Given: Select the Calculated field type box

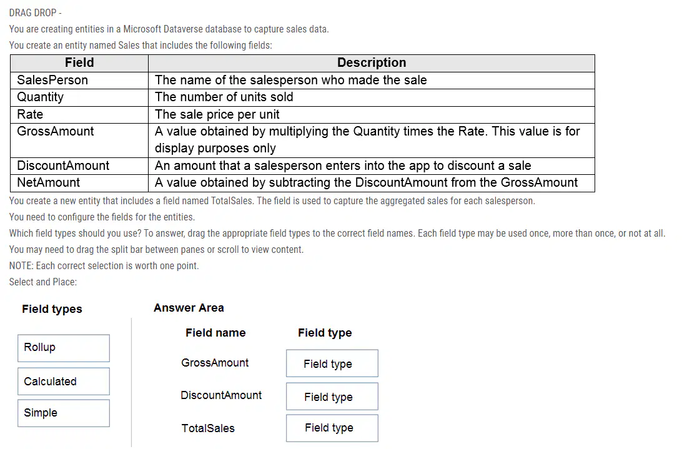Looking at the screenshot, I should (x=64, y=382).
